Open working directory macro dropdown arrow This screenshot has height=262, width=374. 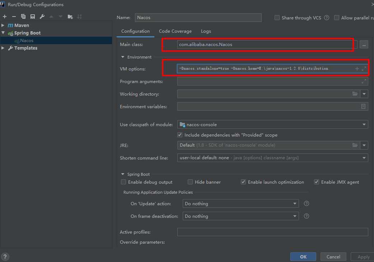(x=364, y=94)
